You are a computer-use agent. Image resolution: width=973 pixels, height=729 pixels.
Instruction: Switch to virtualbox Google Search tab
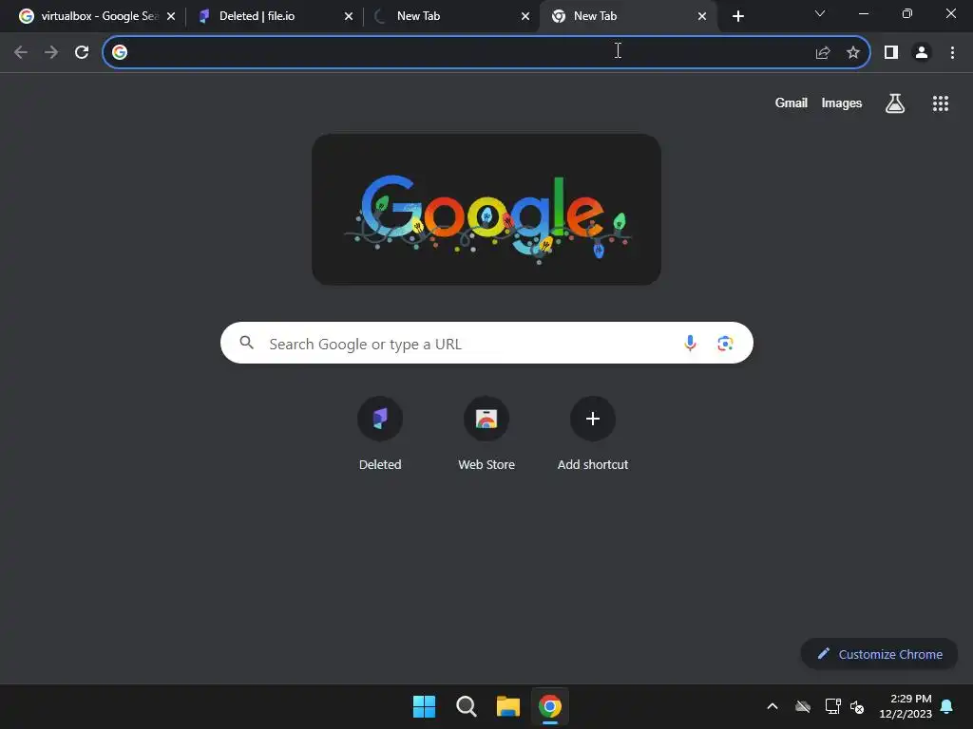click(x=98, y=16)
